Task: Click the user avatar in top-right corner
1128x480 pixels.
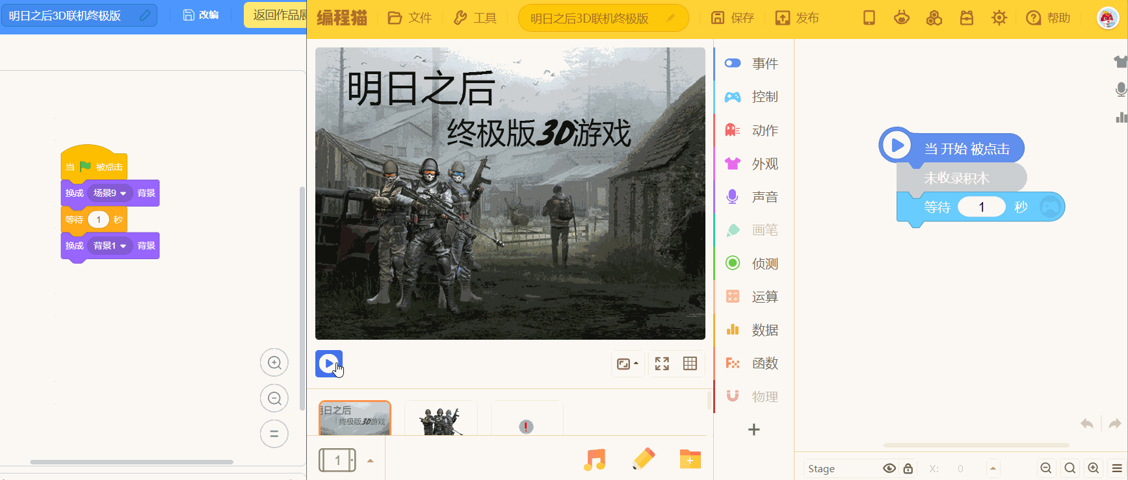Action: pos(1107,18)
